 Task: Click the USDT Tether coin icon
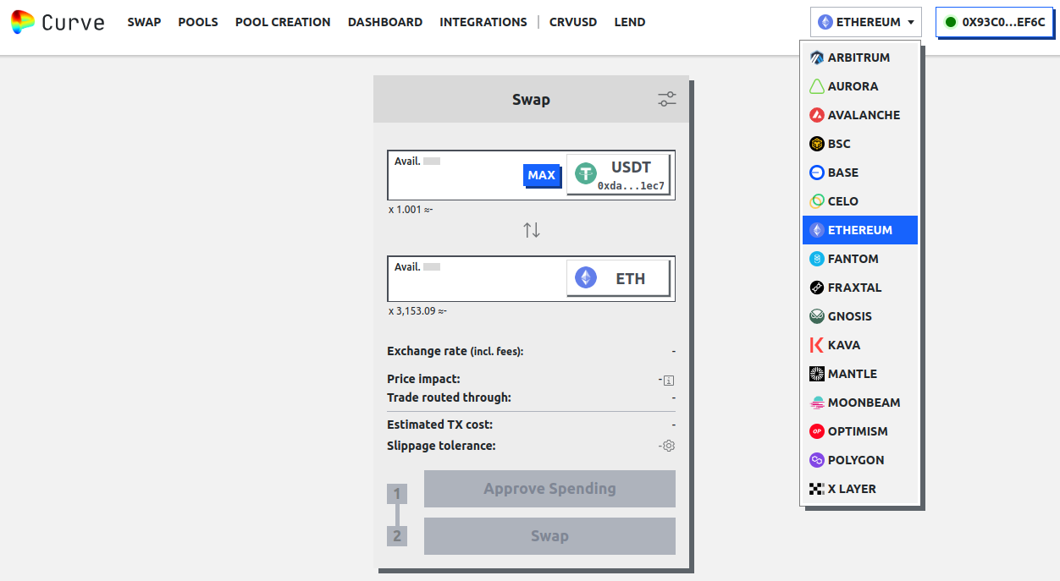point(586,173)
